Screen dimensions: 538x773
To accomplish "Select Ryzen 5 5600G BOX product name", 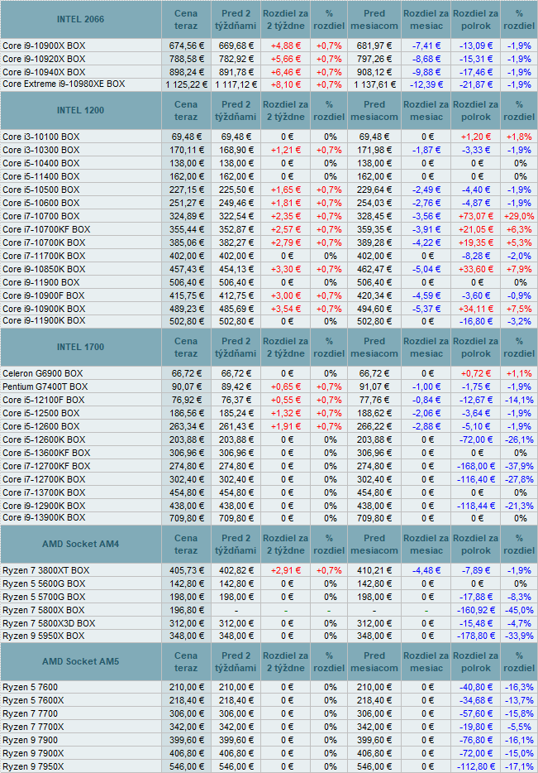I will (44, 584).
